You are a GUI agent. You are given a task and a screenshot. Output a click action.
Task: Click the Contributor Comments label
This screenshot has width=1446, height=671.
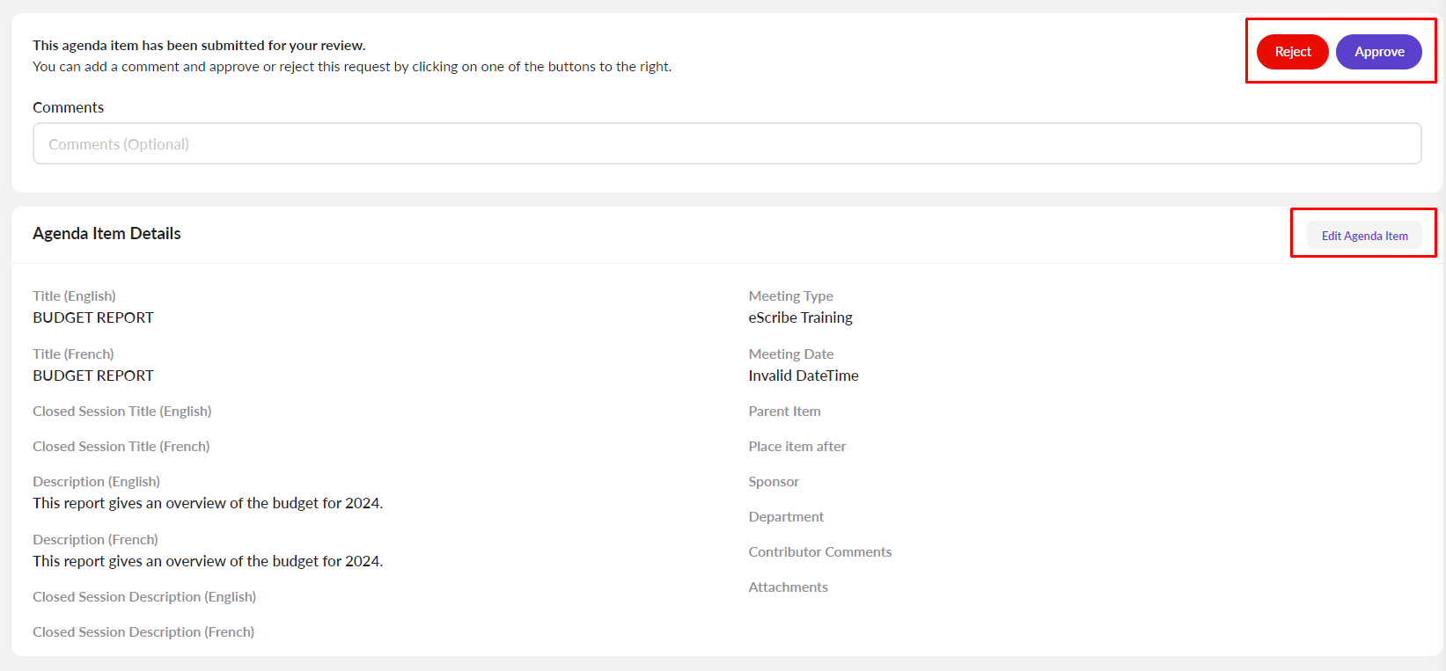coord(819,552)
